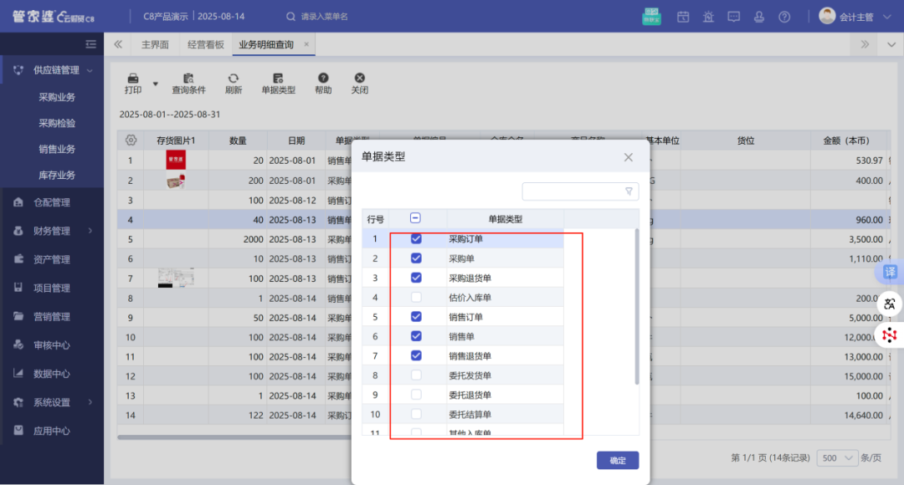Toggle the select-all header checkbox
The width and height of the screenshot is (904, 485).
tap(416, 218)
